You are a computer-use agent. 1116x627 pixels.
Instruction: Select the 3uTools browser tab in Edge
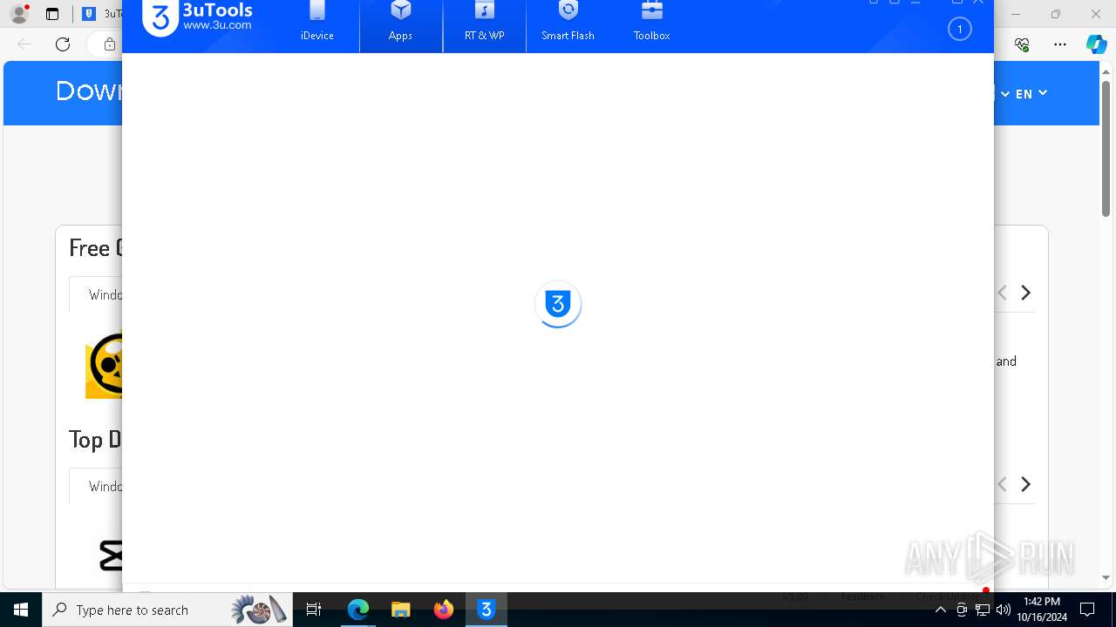pyautogui.click(x=103, y=14)
